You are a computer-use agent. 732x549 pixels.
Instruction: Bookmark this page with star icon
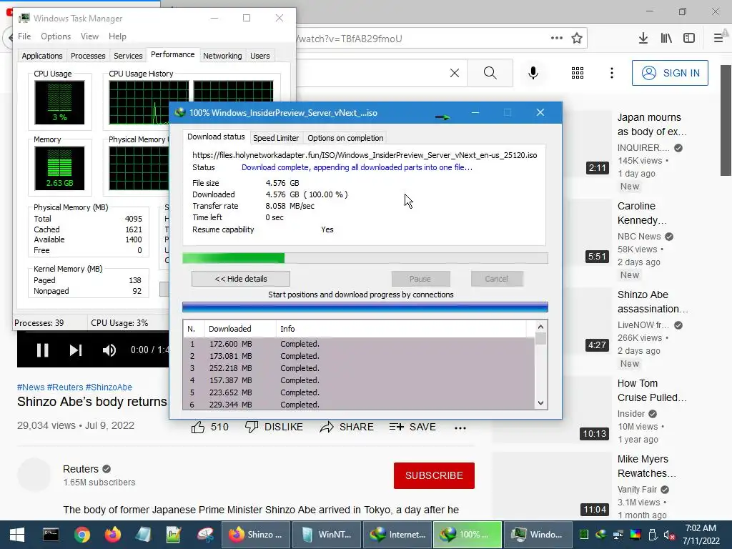click(x=577, y=39)
